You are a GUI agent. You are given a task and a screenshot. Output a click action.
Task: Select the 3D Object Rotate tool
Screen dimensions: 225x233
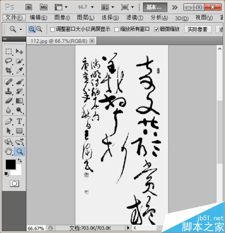click(x=9, y=142)
